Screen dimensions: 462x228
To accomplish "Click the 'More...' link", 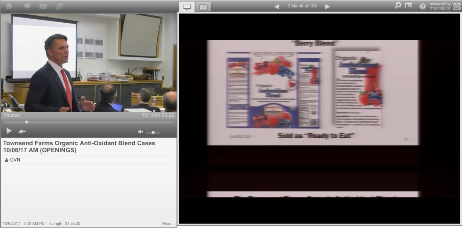I will tap(168, 224).
